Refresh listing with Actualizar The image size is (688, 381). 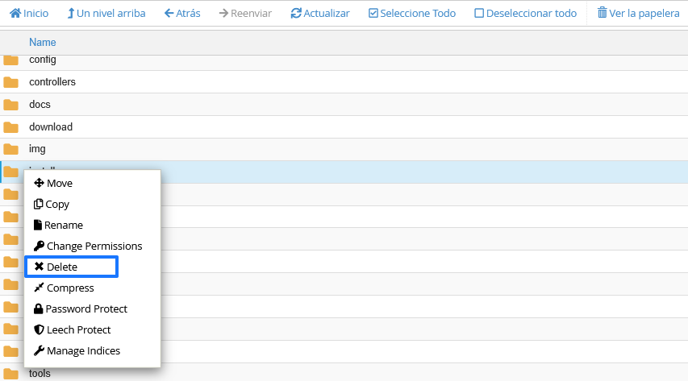coord(320,13)
